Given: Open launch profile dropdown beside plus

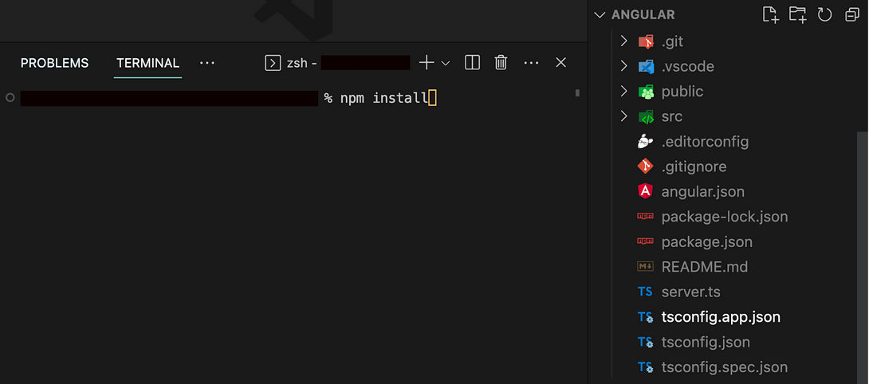Looking at the screenshot, I should tap(445, 63).
